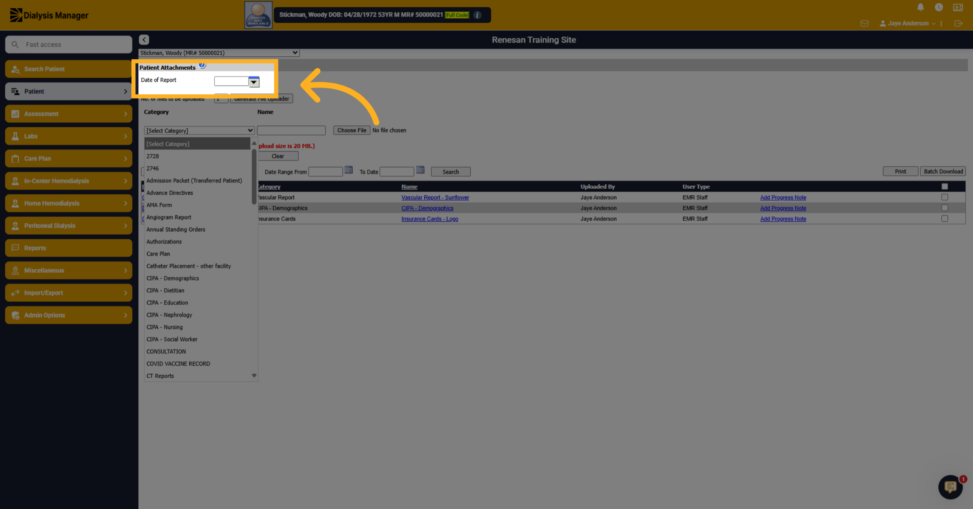Viewport: 973px width, 509px height.
Task: Click the Patient Attachments help icon
Action: (202, 65)
